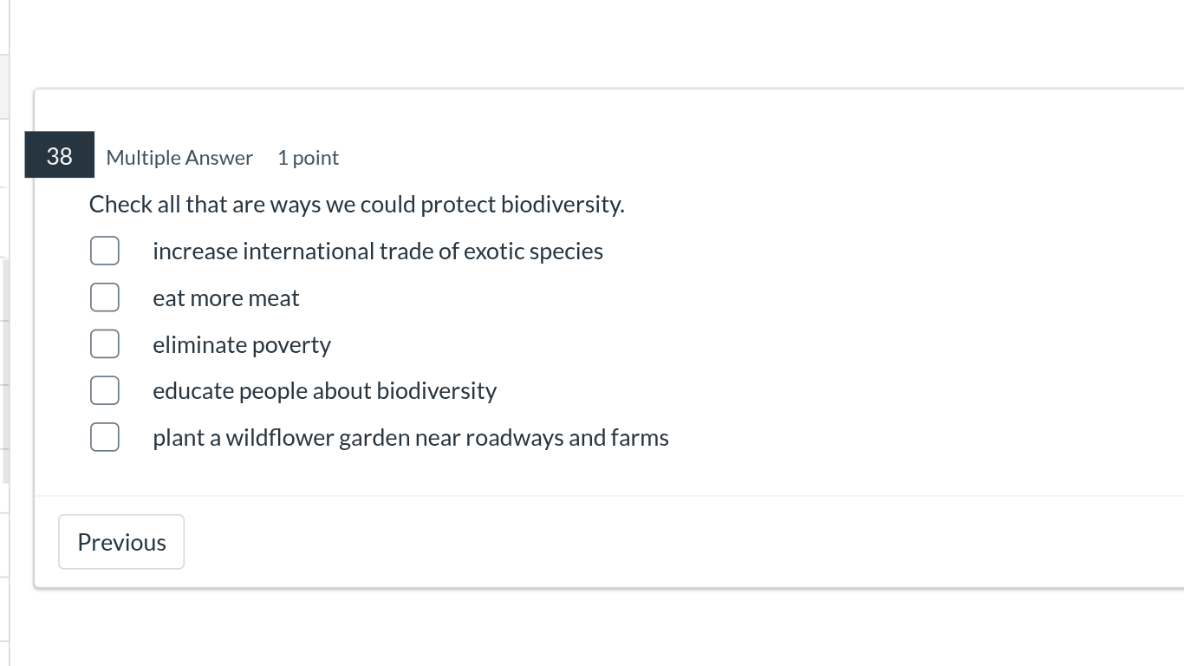Click the 'Multiple Answer' question type label
The width and height of the screenshot is (1184, 666).
[x=179, y=158]
